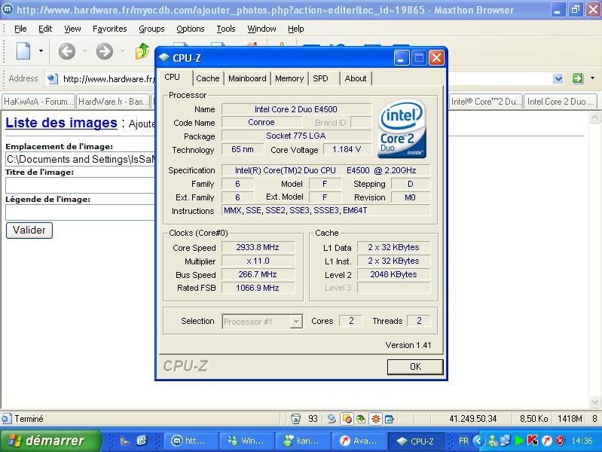The width and height of the screenshot is (602, 452).
Task: Open the About tab in CPU-Z
Action: (356, 78)
